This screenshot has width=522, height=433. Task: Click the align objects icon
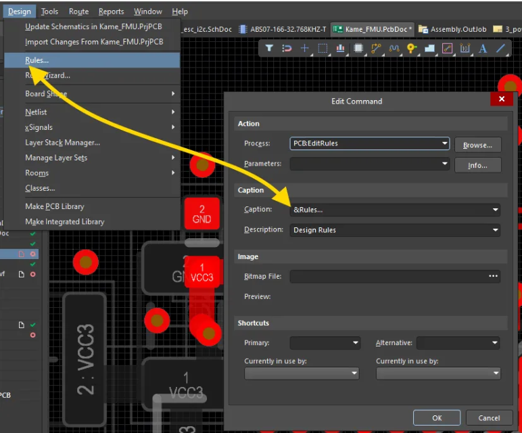click(340, 49)
